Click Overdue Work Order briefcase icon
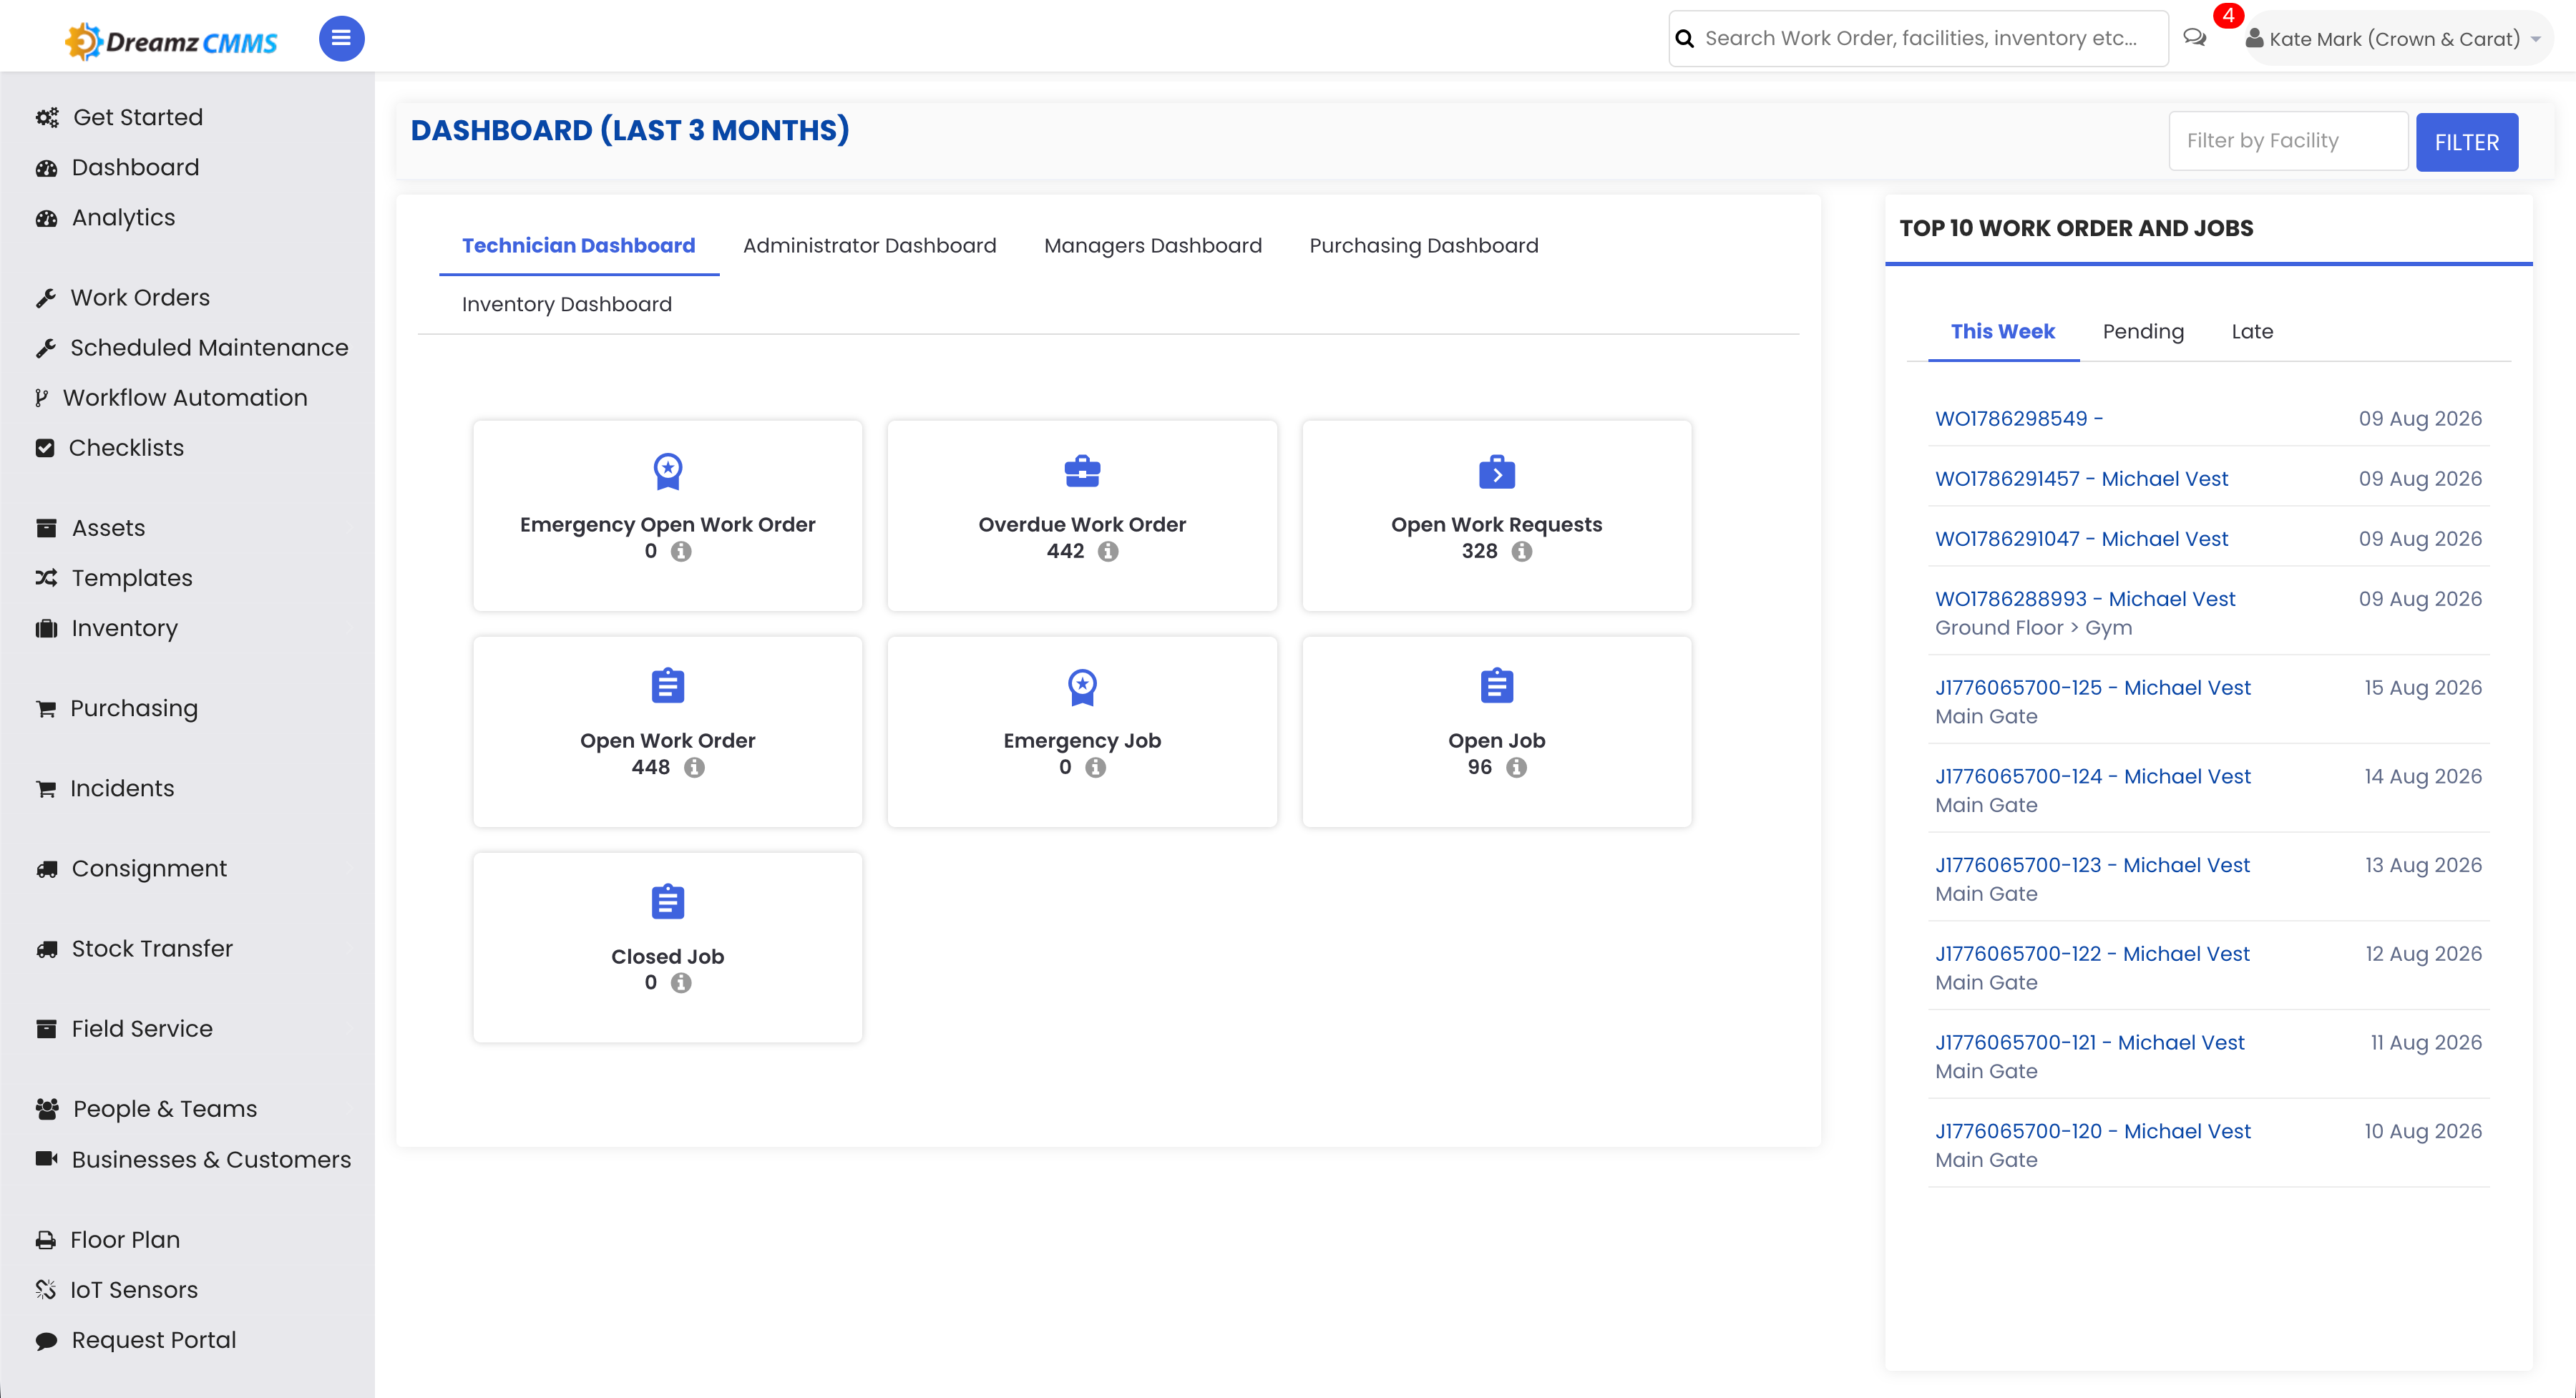Viewport: 2576px width, 1398px height. 1082,471
